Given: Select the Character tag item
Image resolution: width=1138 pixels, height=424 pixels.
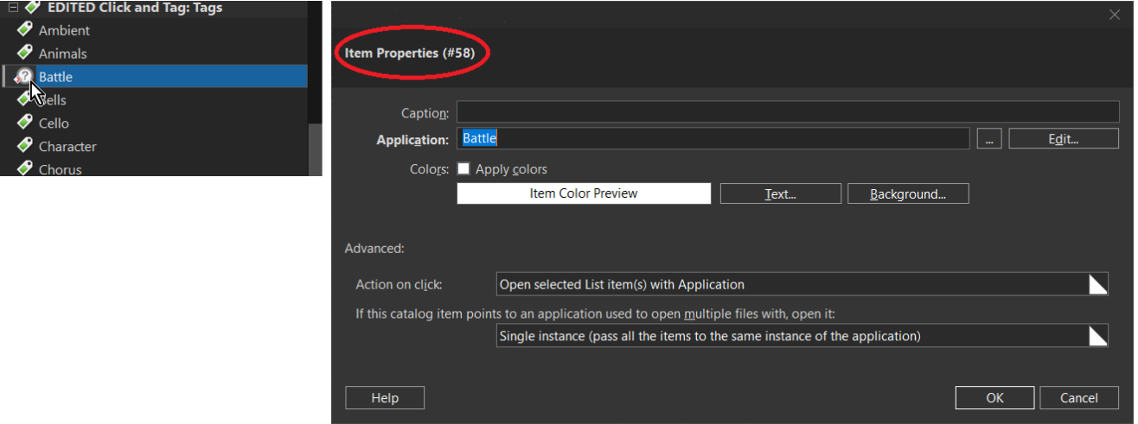Looking at the screenshot, I should tap(67, 147).
